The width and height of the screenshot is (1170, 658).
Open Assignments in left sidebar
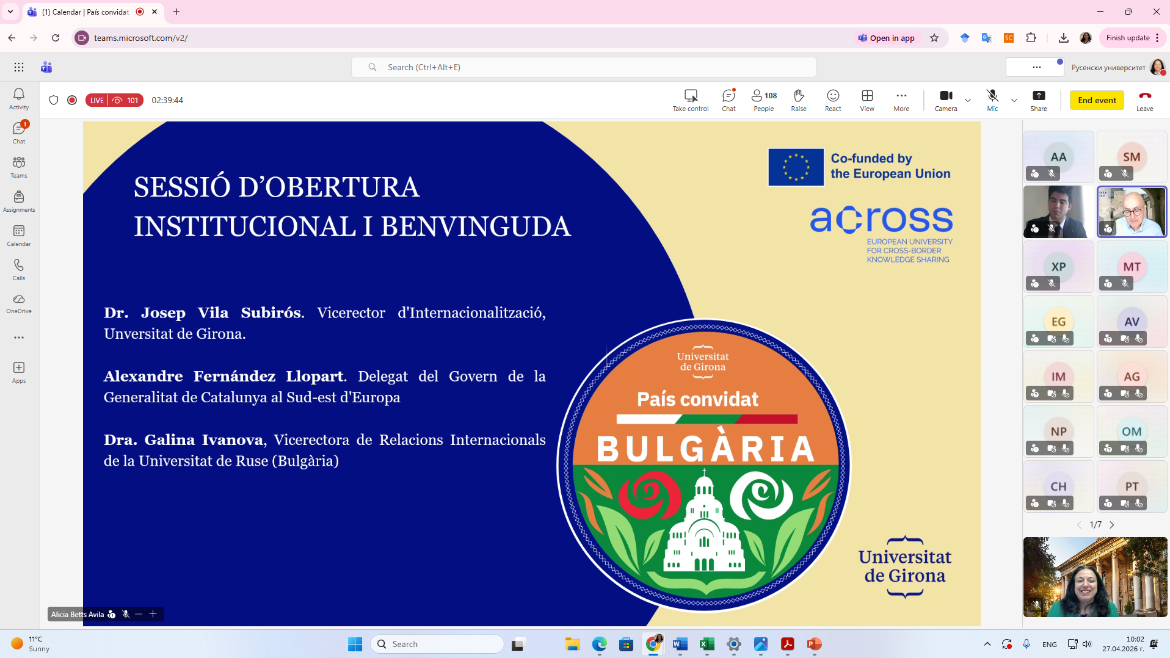19,201
